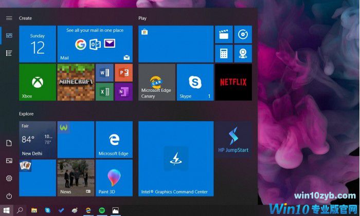Viewport: 360px width, 216px height.
Task: Click the Explore group header
Action: [x=26, y=113]
